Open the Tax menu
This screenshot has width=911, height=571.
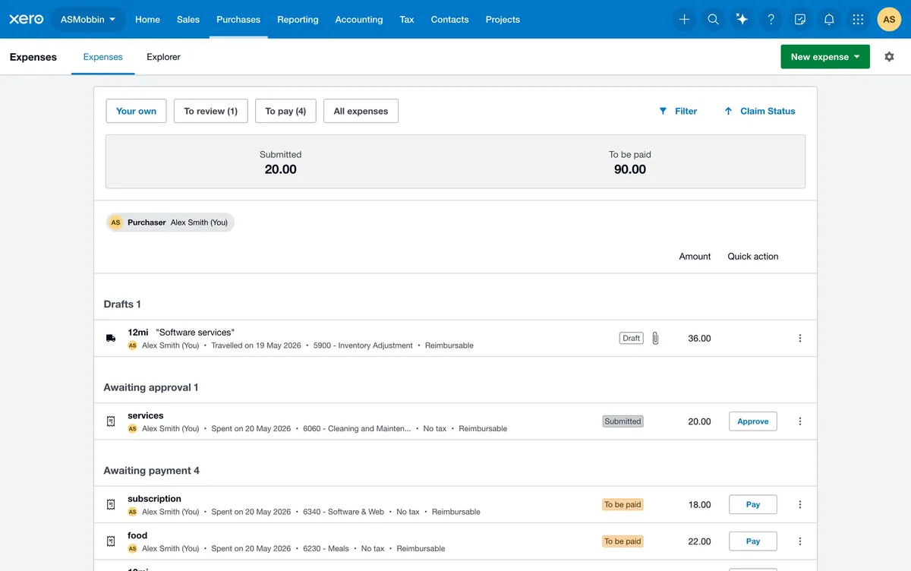click(407, 20)
